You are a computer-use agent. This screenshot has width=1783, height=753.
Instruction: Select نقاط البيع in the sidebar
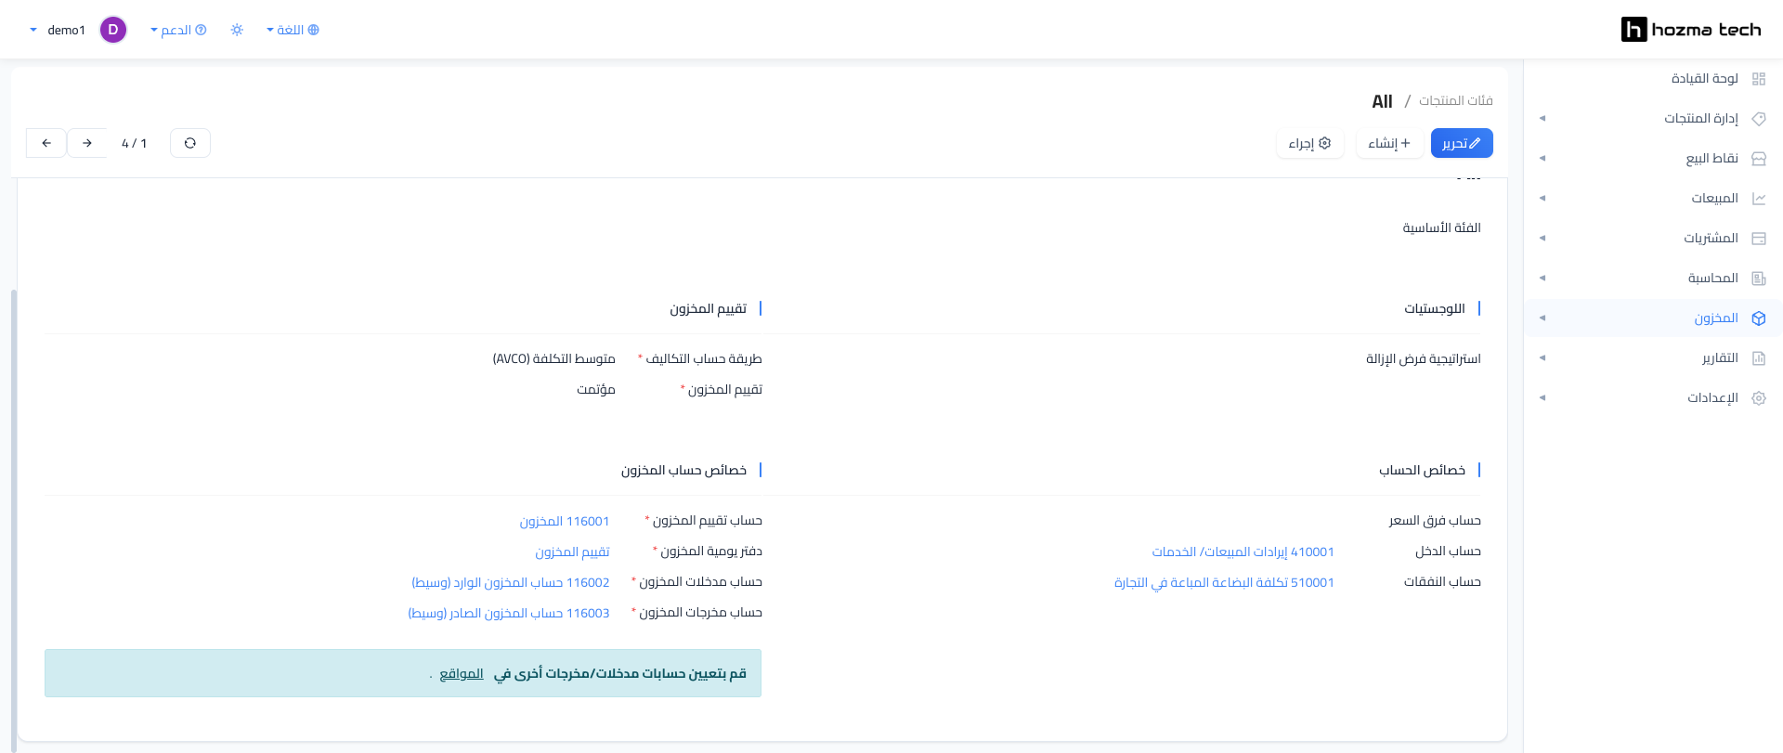pyautogui.click(x=1712, y=159)
